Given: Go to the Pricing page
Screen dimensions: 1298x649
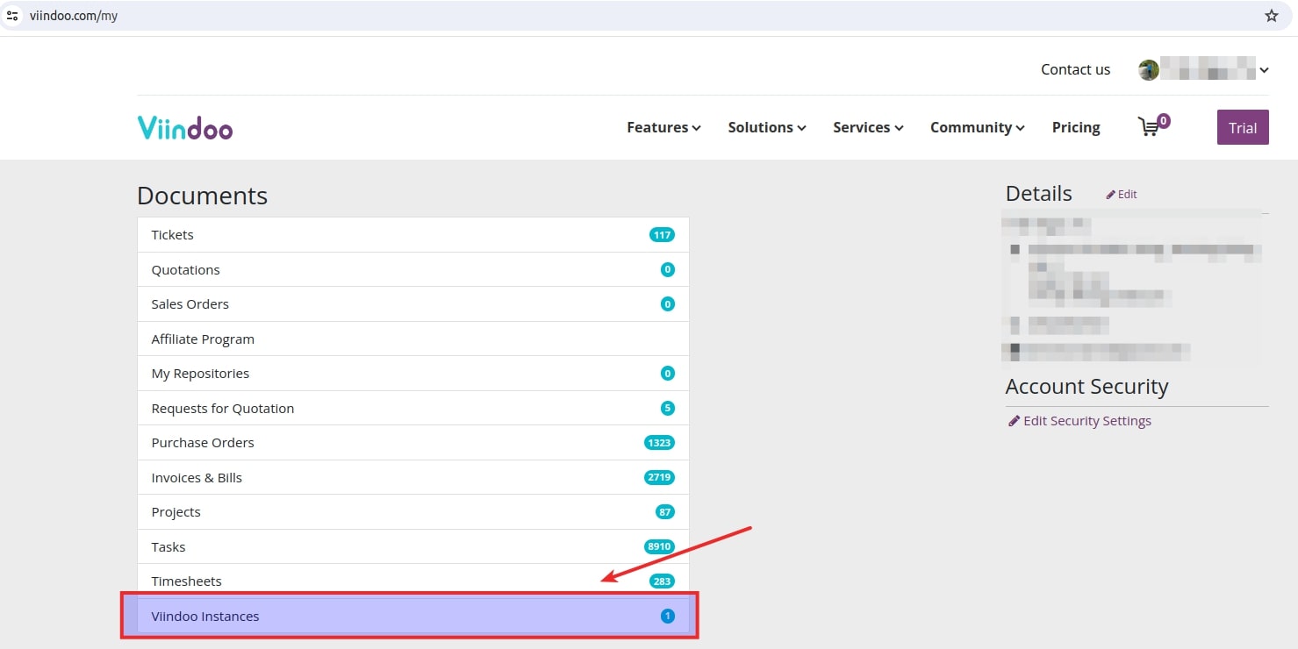Looking at the screenshot, I should [1076, 127].
